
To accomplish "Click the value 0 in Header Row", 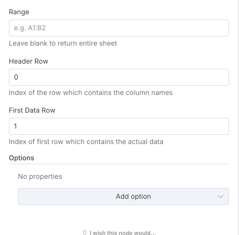I will [16, 77].
